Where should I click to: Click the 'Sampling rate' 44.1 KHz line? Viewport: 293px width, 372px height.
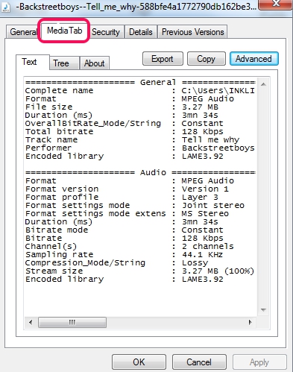[x=124, y=254]
